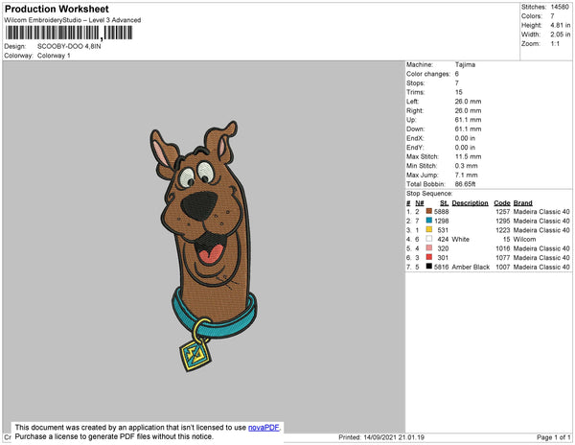
Task: Click the teal 1298 color swatch
Action: (x=429, y=221)
